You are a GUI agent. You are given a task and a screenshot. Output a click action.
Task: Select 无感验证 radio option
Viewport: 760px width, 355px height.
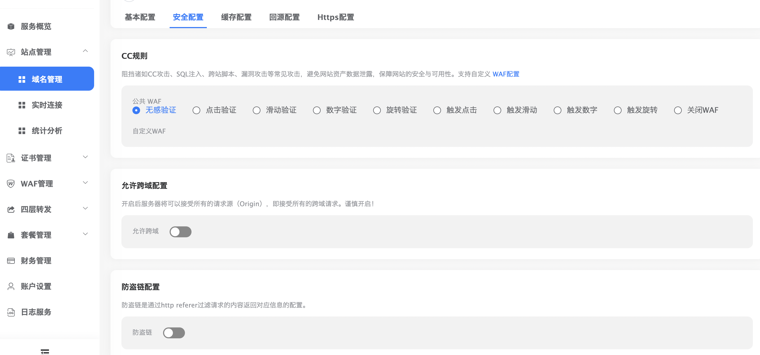[x=136, y=110]
